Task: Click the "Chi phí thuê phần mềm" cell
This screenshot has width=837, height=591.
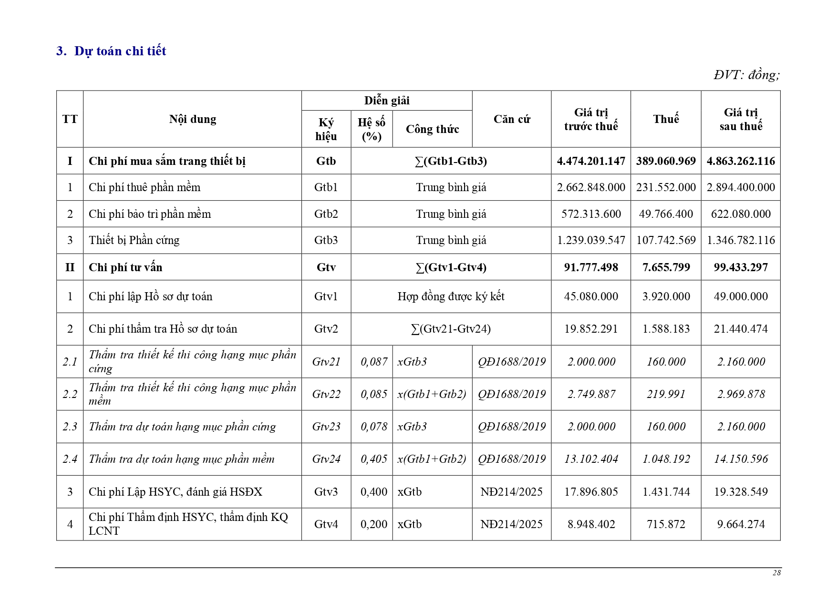Action: [x=145, y=187]
